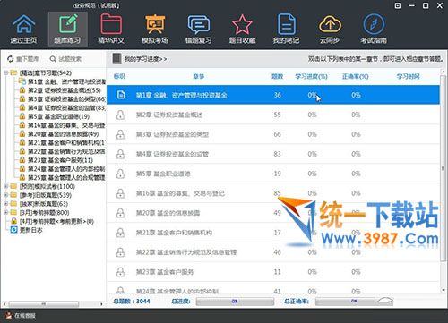The image size is (448, 323).
Task: Open 在线客服 online support in status bar
Action: click(21, 316)
